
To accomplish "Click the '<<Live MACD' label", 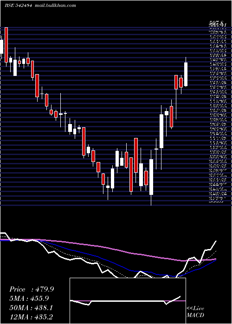I will point(195,312).
